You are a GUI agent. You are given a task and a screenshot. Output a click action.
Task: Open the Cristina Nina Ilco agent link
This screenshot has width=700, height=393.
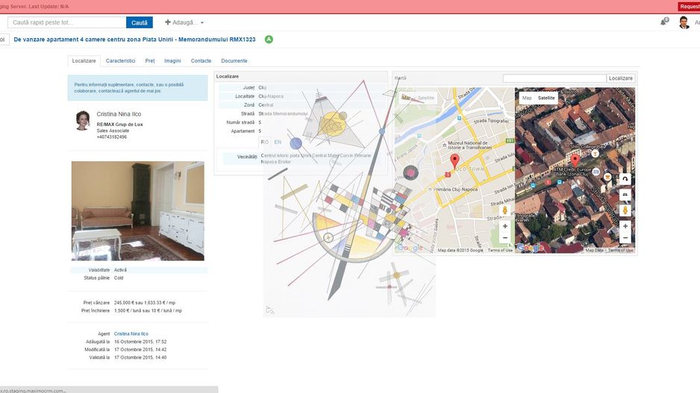131,333
